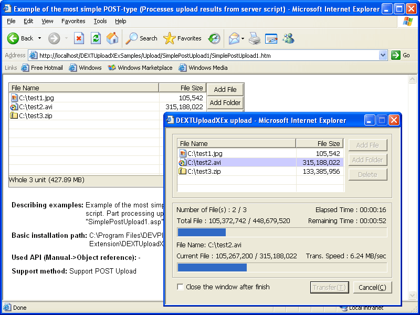The height and width of the screenshot is (315, 420).
Task: Click Add Folder on the main page
Action: (225, 103)
